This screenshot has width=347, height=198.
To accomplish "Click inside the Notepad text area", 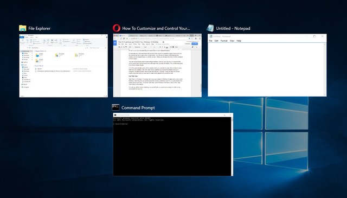I will 266,69.
